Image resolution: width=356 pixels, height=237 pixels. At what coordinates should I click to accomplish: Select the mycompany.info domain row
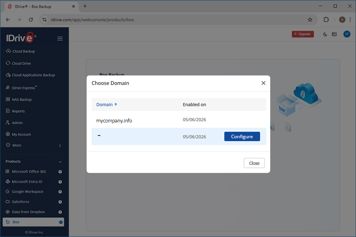pyautogui.click(x=179, y=120)
